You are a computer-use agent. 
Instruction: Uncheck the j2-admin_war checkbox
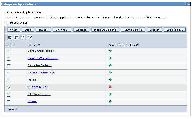[x=9, y=88]
